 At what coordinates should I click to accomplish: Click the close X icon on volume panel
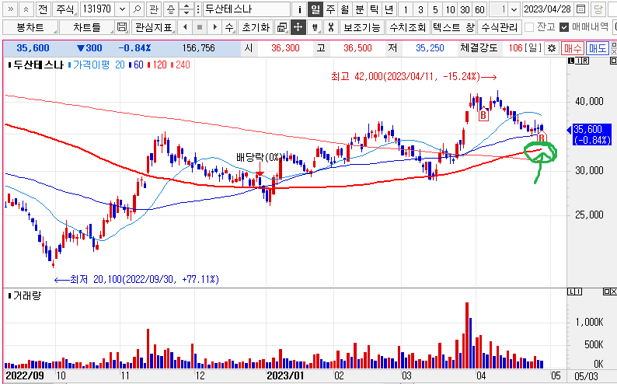[613, 291]
